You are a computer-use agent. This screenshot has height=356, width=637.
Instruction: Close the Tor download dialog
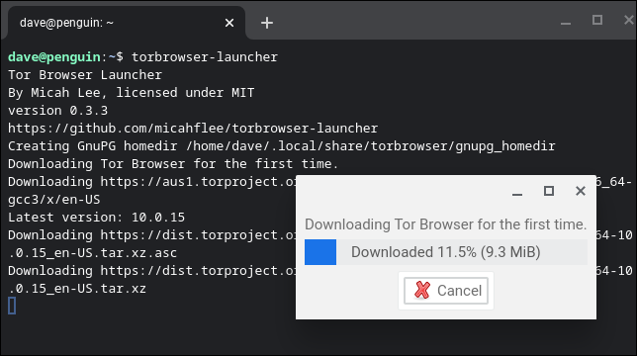pos(581,191)
